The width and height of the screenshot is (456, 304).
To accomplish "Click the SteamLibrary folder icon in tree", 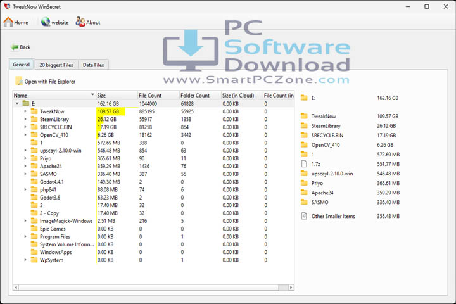I will [34, 119].
